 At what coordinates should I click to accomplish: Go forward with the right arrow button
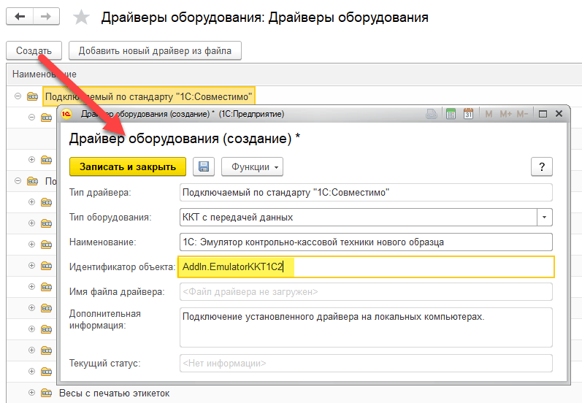click(46, 16)
